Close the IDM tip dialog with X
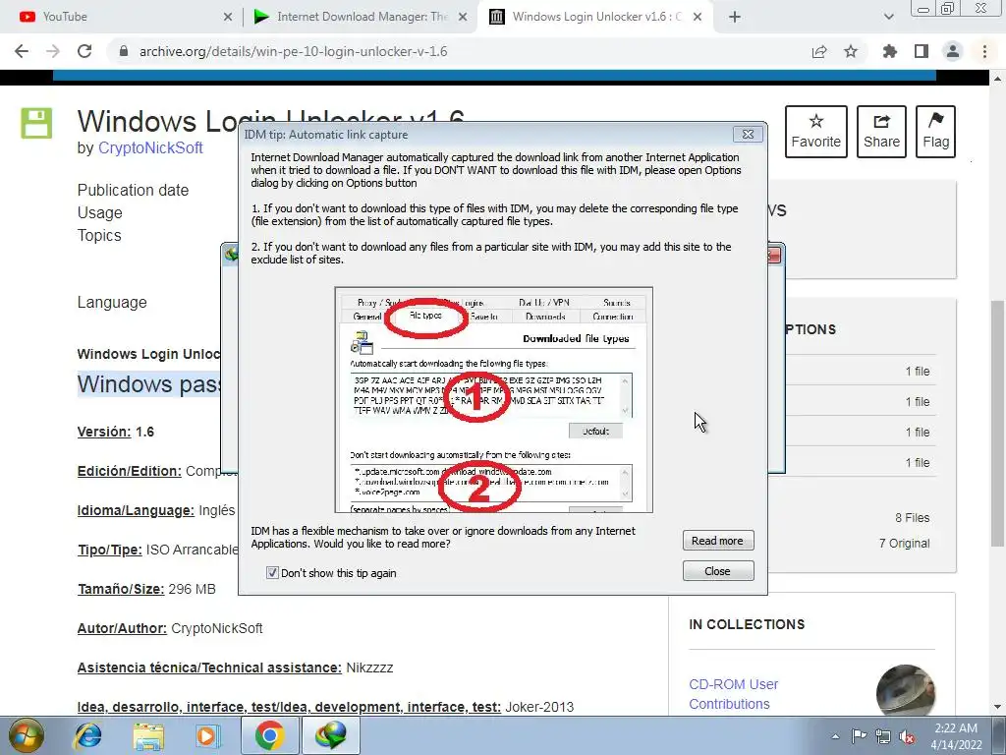 point(748,134)
